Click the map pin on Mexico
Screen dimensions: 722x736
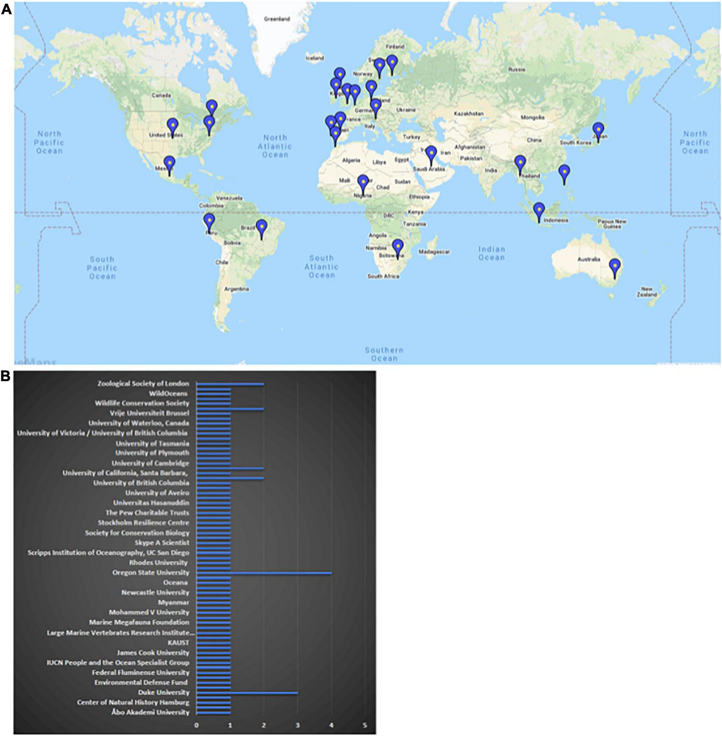[169, 164]
